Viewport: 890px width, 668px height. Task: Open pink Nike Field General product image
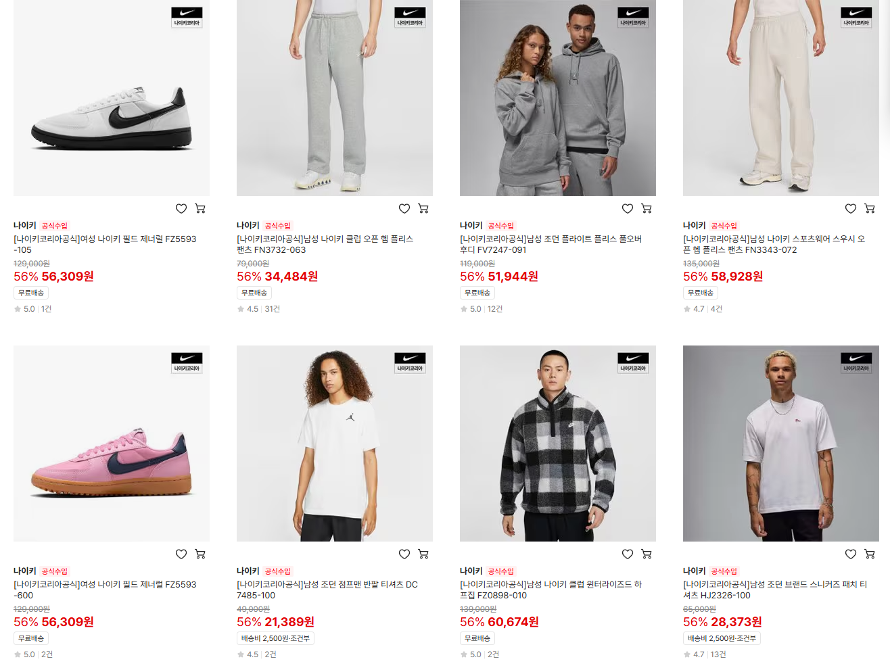coord(112,444)
